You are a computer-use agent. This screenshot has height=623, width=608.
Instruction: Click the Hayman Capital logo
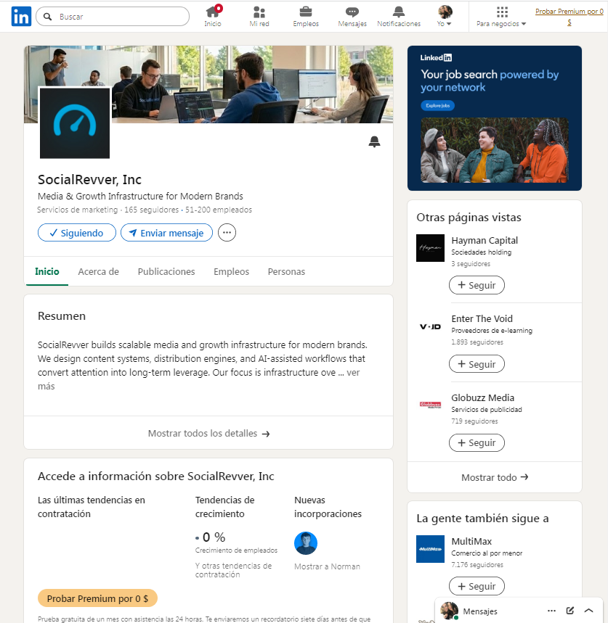[x=430, y=248]
